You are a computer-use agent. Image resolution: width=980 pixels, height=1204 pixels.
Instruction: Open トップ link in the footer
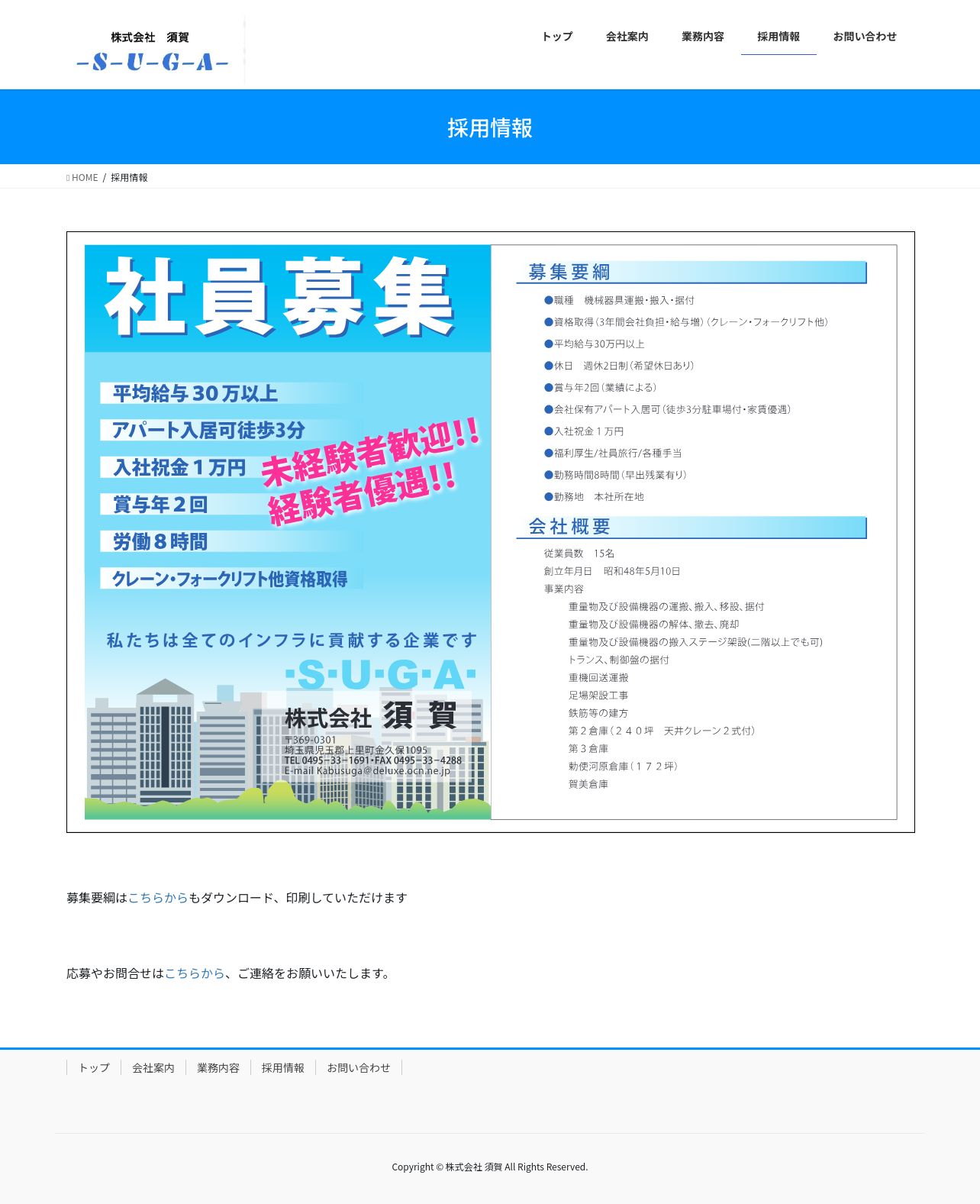[94, 1068]
